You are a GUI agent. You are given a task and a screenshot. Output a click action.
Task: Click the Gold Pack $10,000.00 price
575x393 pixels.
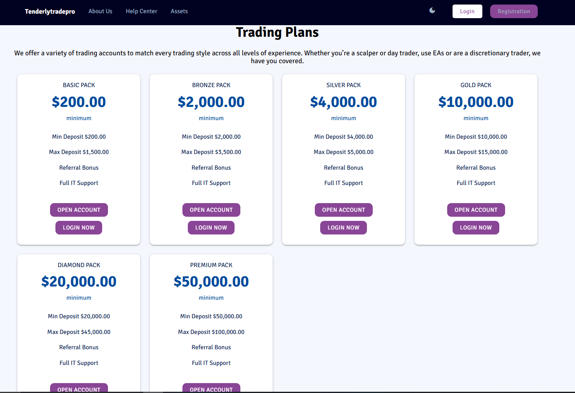pyautogui.click(x=476, y=102)
